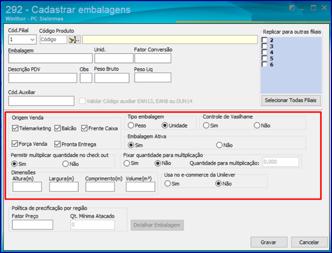Click the Selecionar Todas Filiais button

[291, 100]
